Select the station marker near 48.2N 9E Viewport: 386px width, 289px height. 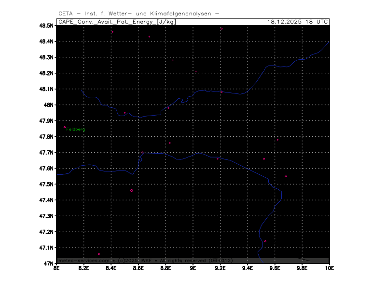click(x=195, y=72)
